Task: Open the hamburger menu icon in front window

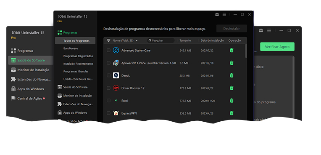Action: [224, 14]
